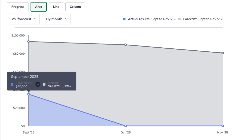Screen dimensions: 233x140
Task: Switch to the Progress chart view
Action: pos(18,7)
